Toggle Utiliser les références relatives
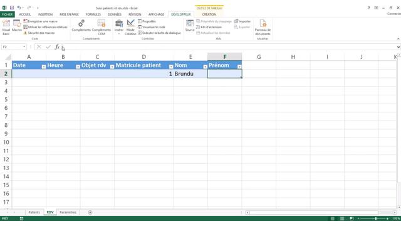This screenshot has width=401, height=226. pyautogui.click(x=46, y=27)
